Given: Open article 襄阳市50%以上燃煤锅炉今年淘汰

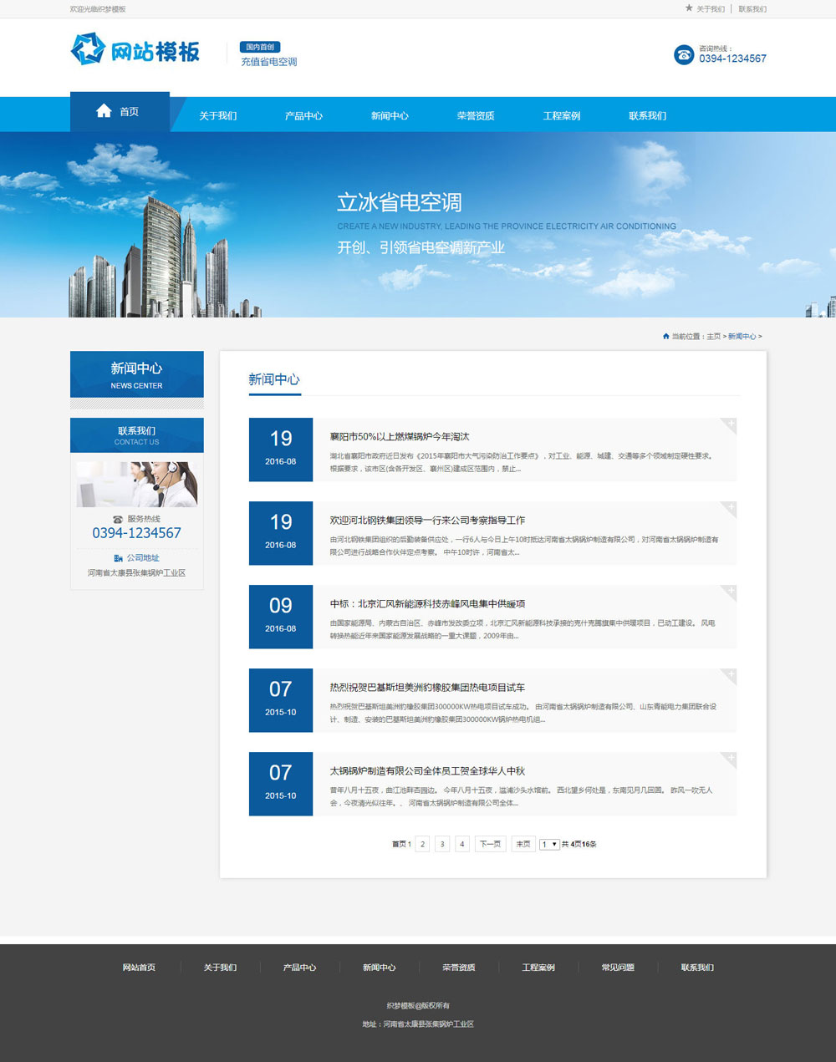Looking at the screenshot, I should point(400,436).
